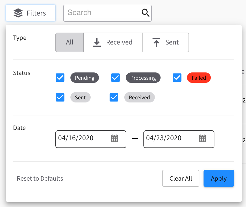
Task: Select the Received type tab
Action: pyautogui.click(x=113, y=42)
